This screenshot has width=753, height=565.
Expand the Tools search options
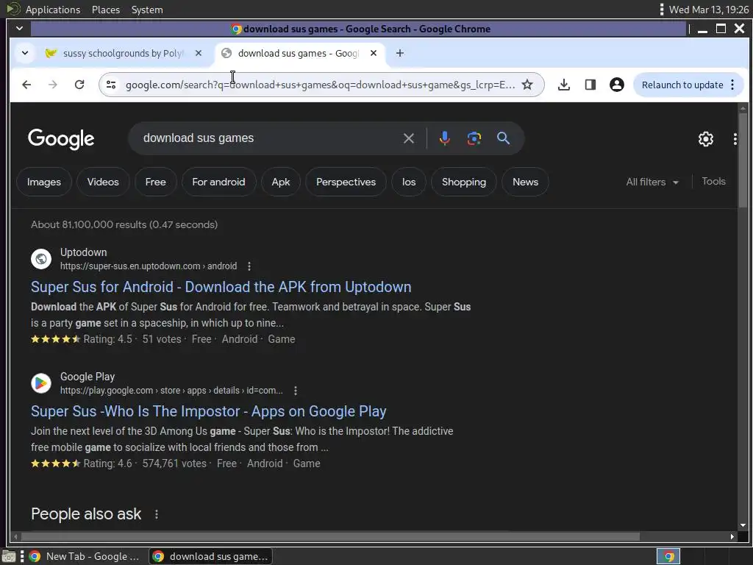(713, 182)
